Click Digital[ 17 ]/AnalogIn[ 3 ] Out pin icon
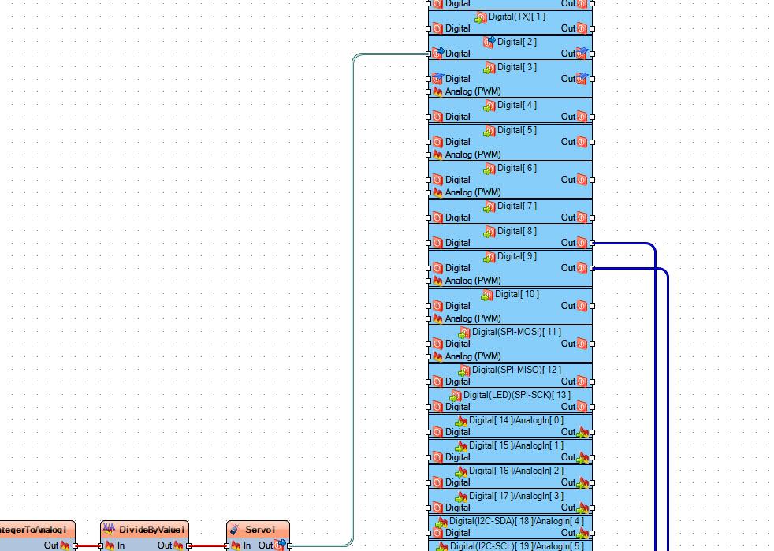774x551 pixels. [x=582, y=508]
